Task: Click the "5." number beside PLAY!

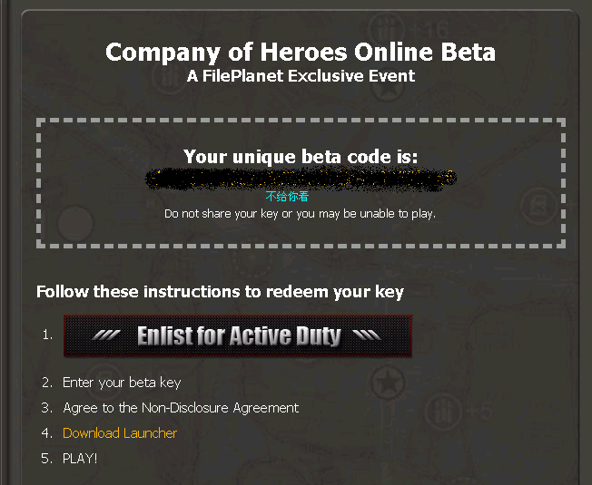Action: point(47,459)
